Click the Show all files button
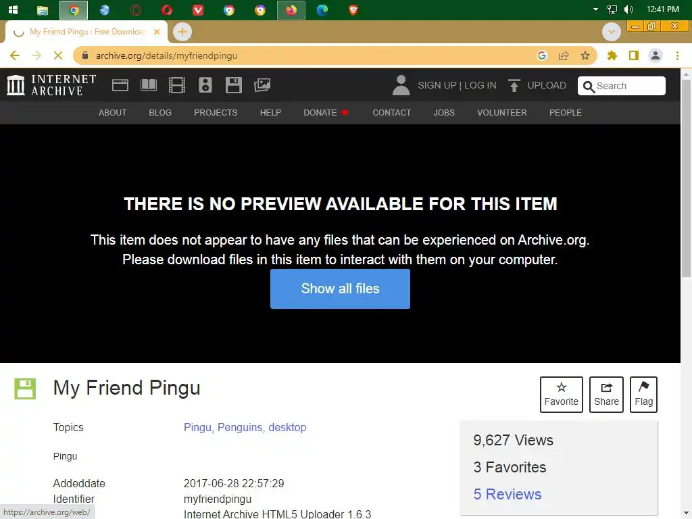Viewport: 692px width, 519px height. pyautogui.click(x=341, y=289)
